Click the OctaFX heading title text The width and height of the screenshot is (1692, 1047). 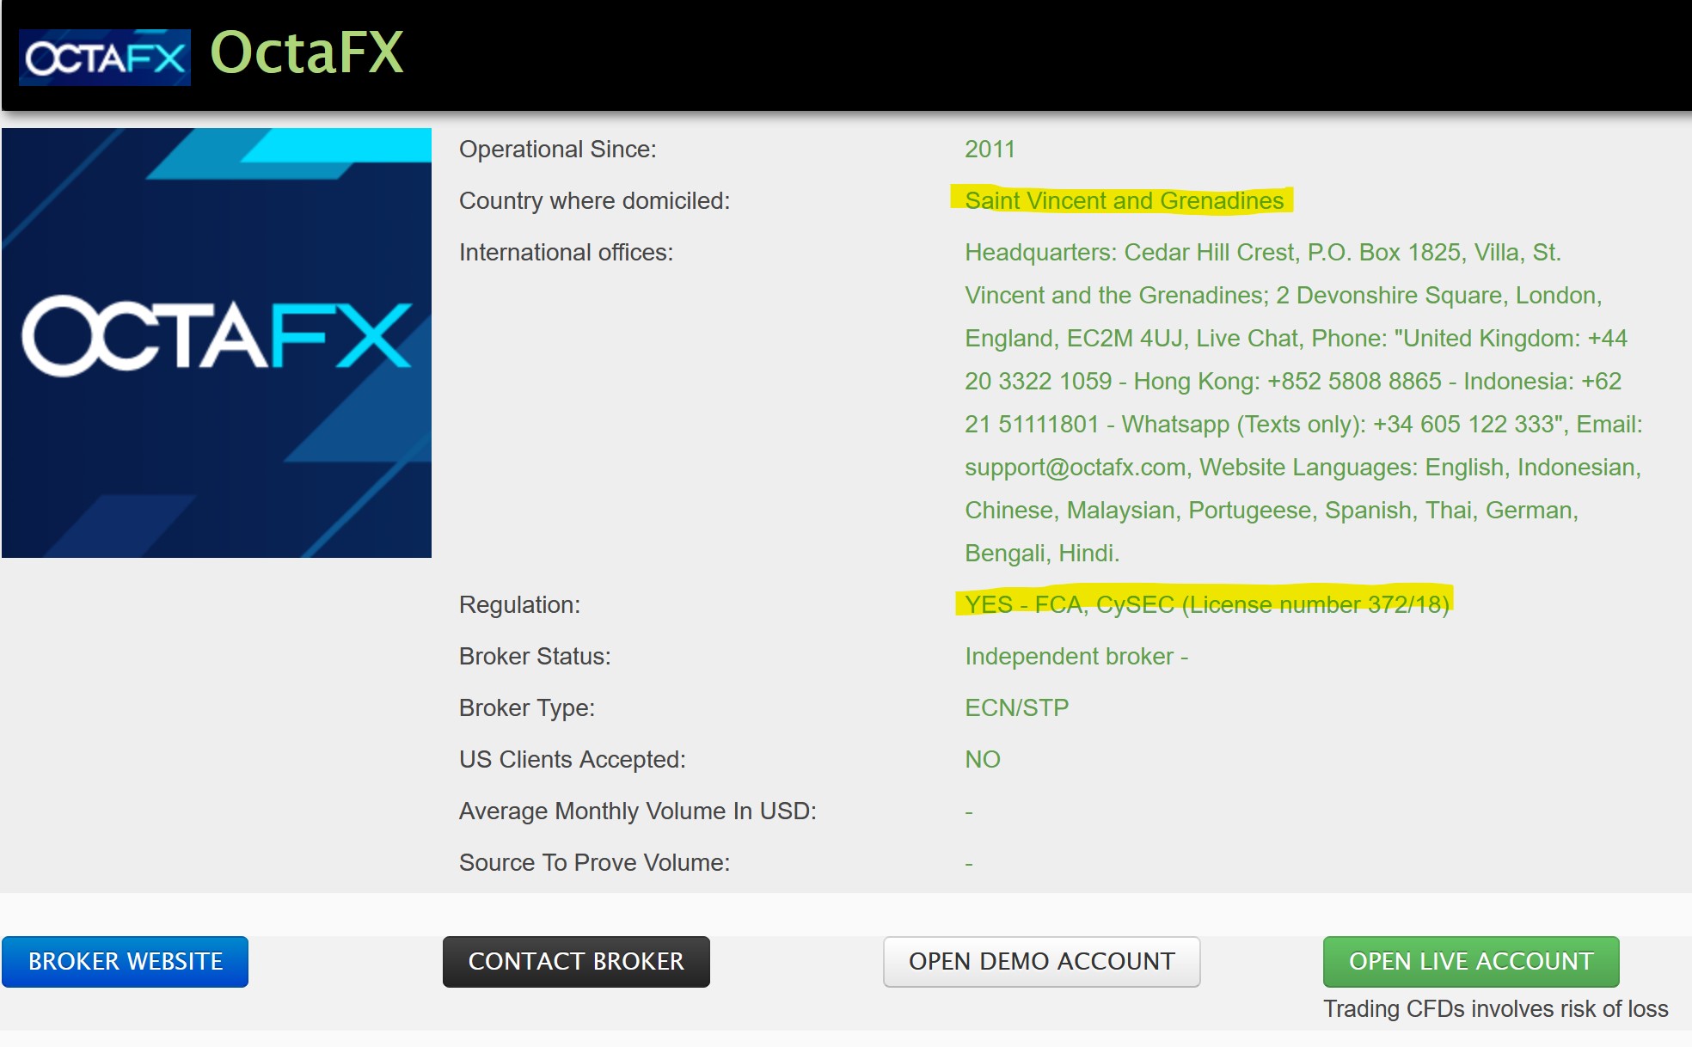click(307, 53)
